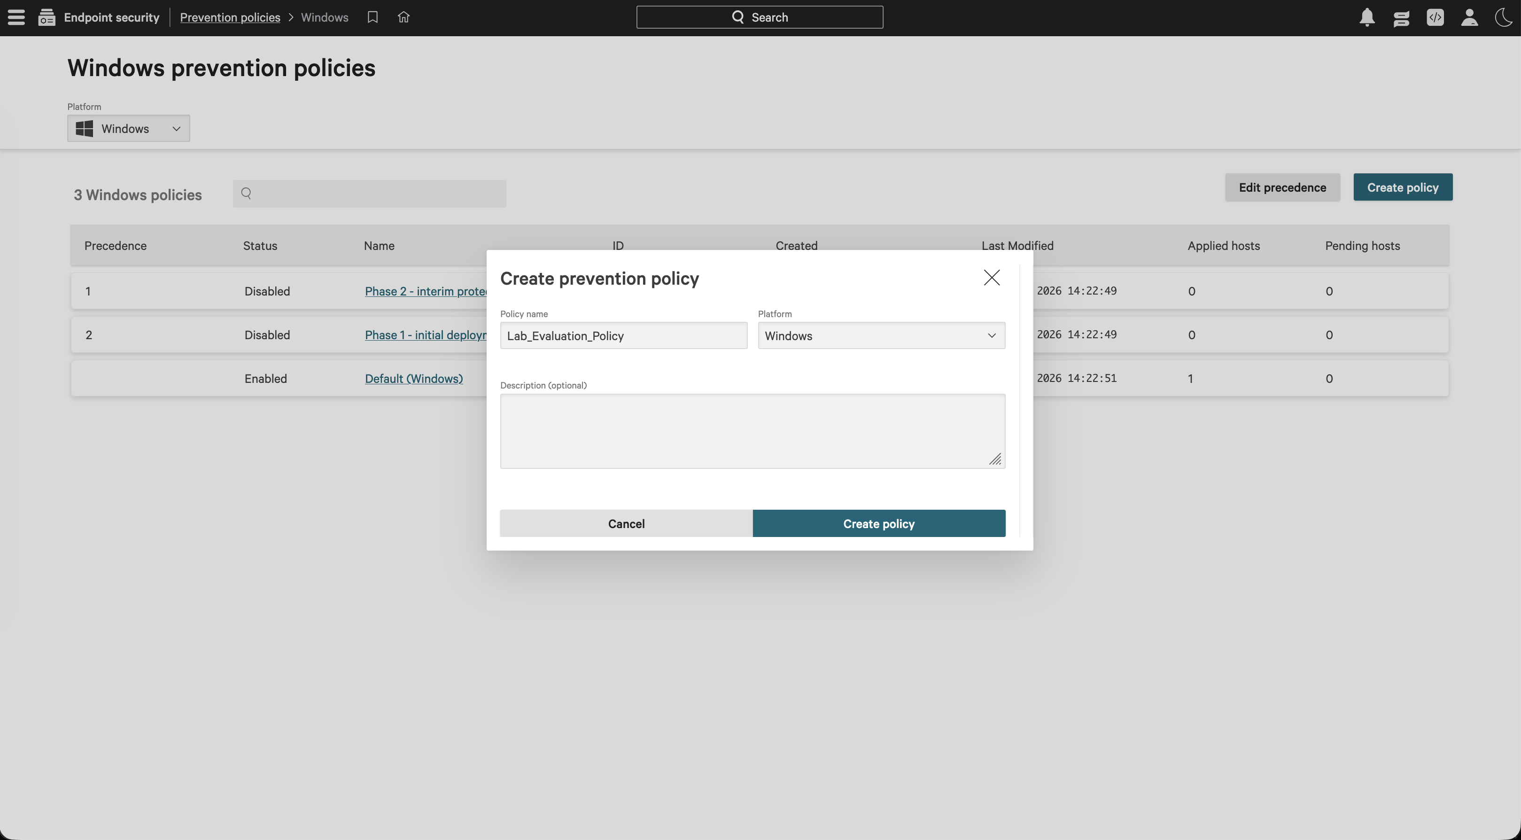Open the user account profile icon
This screenshot has width=1521, height=840.
[x=1470, y=17]
